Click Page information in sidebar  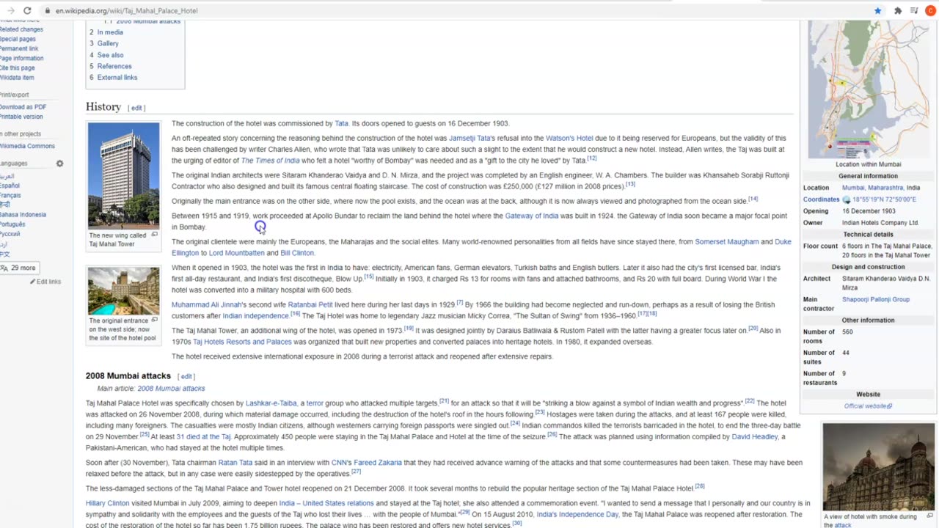(x=21, y=59)
